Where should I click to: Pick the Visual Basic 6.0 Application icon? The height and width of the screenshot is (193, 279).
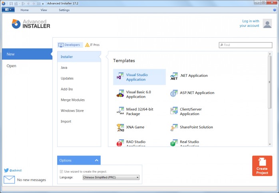point(120,94)
